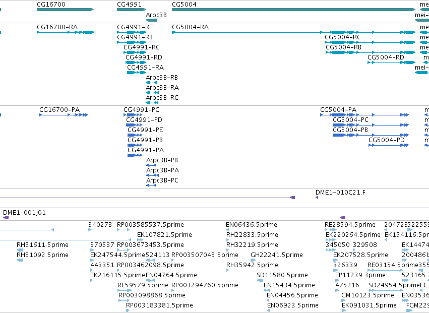Open EST RH51611.5prime
The height and width of the screenshot is (313, 429).
point(20,250)
